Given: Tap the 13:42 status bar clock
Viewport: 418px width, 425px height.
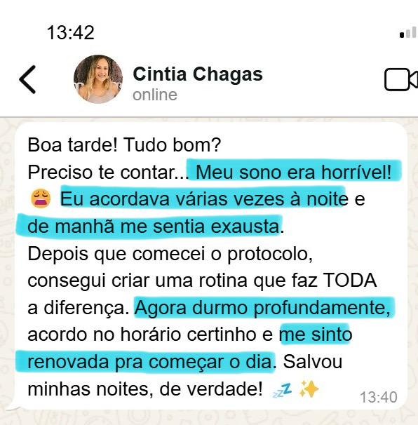Looking at the screenshot, I should click(70, 32).
